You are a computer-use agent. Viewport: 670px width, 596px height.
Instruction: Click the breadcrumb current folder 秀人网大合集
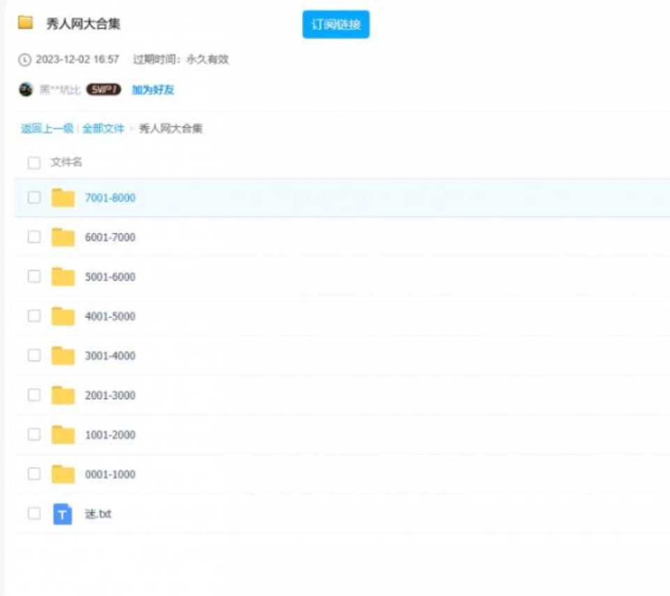(x=171, y=128)
